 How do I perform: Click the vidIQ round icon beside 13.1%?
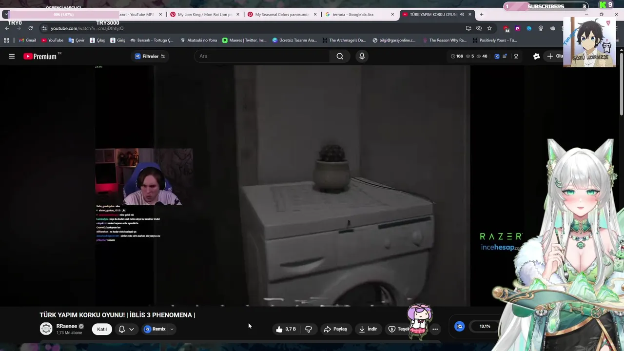pyautogui.click(x=459, y=326)
